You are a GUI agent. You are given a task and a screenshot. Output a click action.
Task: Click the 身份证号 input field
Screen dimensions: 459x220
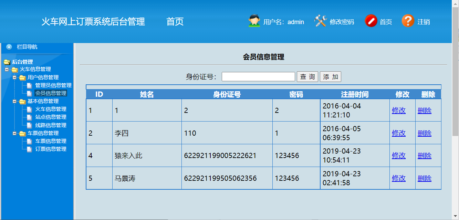pyautogui.click(x=258, y=76)
